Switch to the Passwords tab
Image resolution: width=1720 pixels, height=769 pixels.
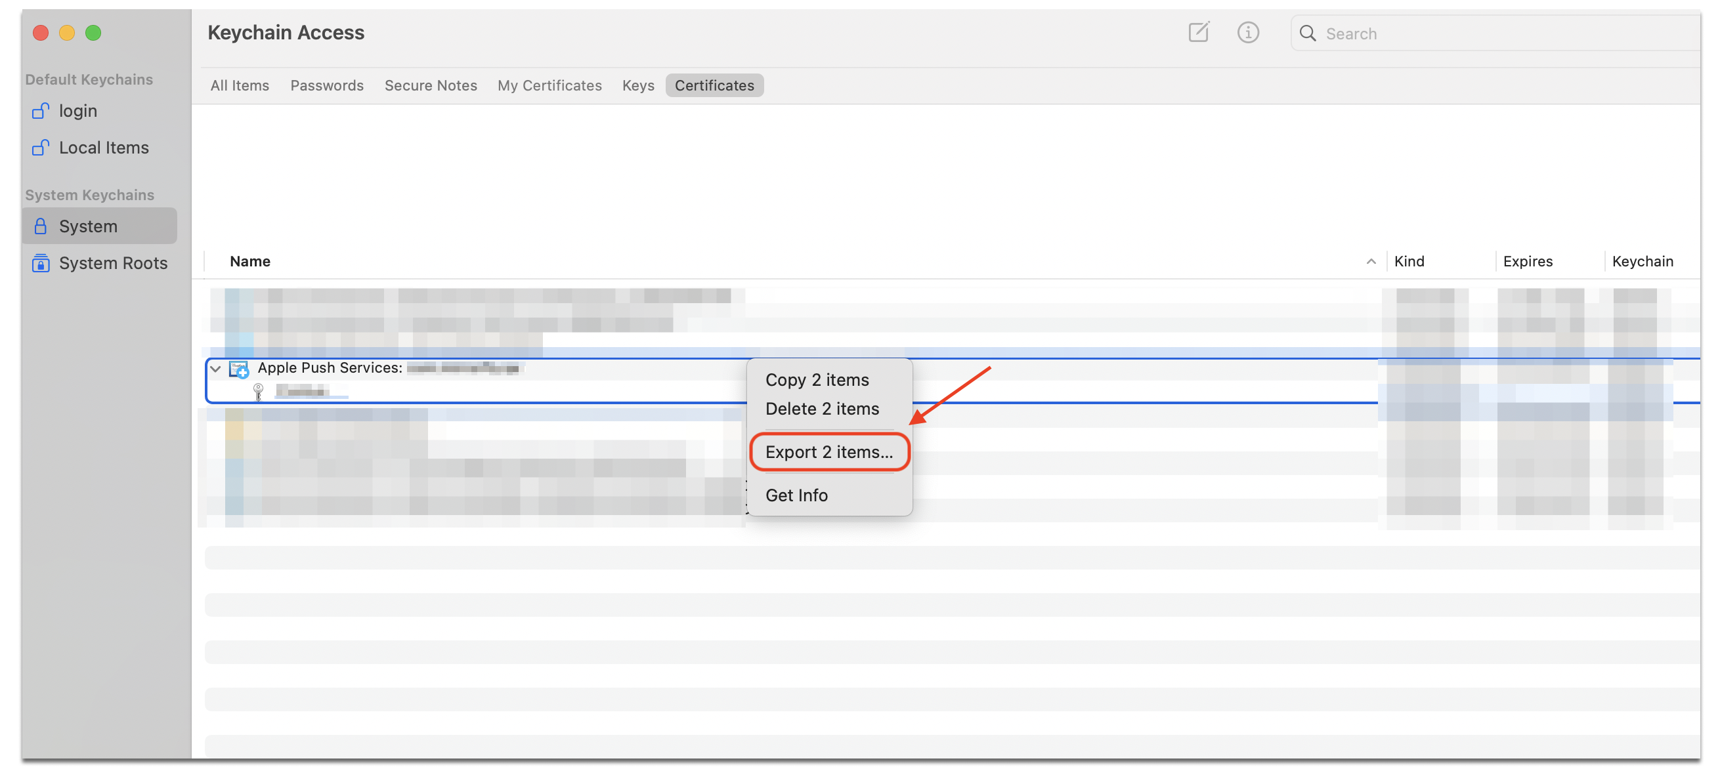click(326, 85)
